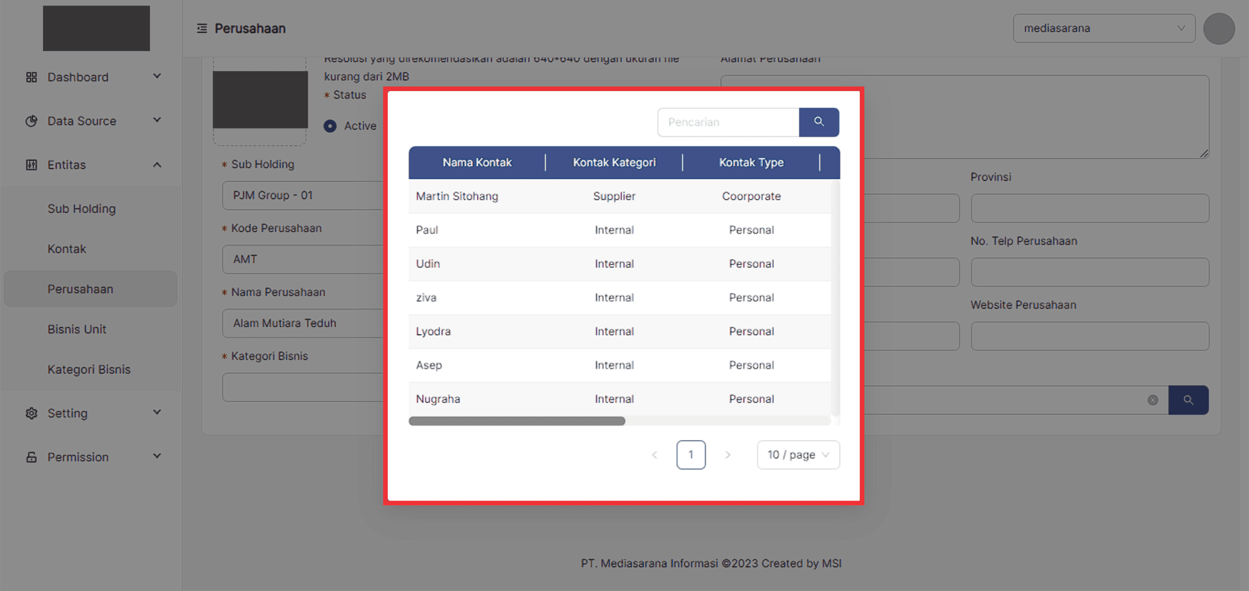Open the 10 / page size dropdown

pyautogui.click(x=797, y=455)
